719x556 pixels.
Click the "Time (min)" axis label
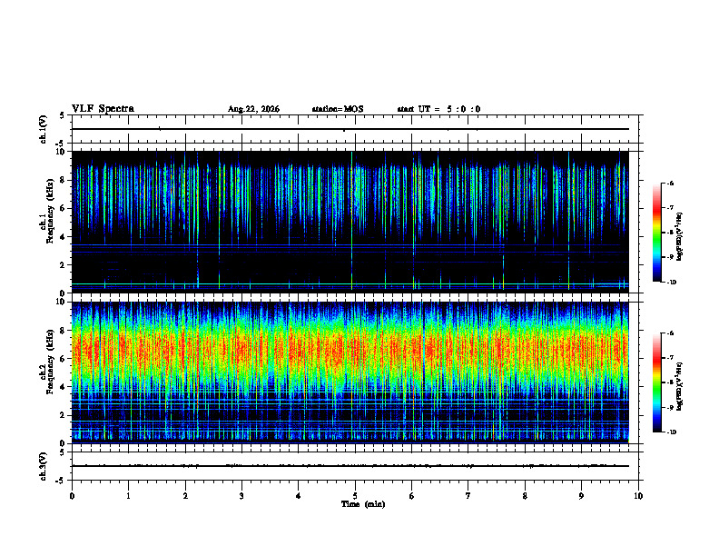pos(363,504)
